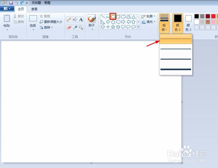Choose the red color swatch

213,16
